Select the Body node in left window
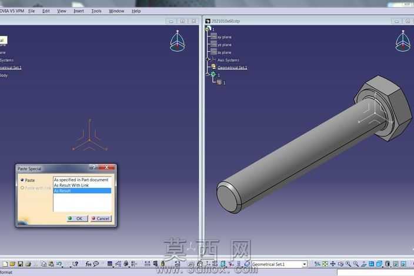Screen dimensions: 414x276 point(4,75)
